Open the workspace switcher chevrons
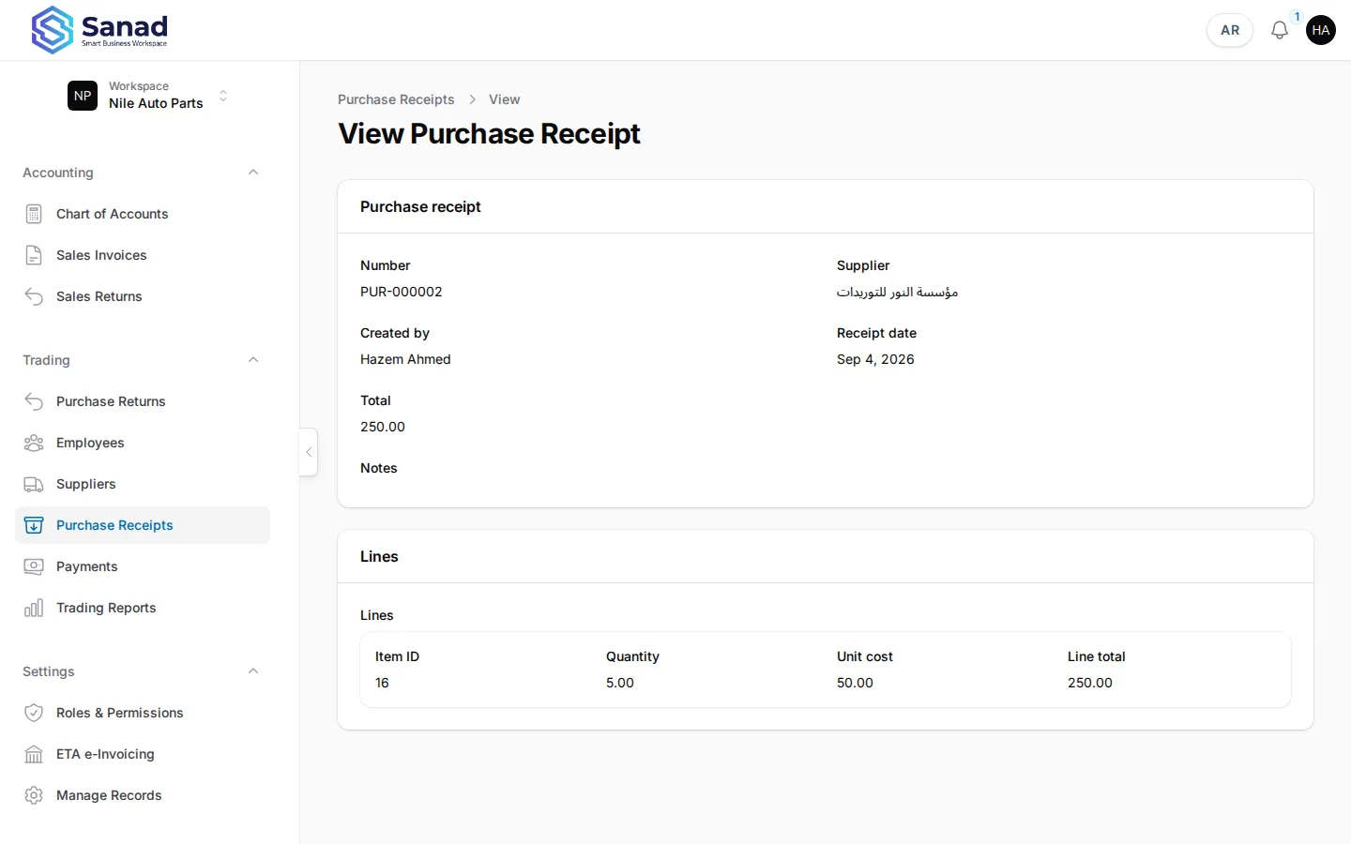The height and width of the screenshot is (844, 1351). (223, 96)
